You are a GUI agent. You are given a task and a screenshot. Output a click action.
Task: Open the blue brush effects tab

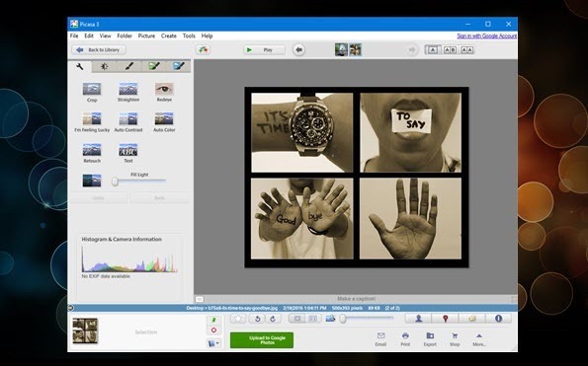point(179,67)
